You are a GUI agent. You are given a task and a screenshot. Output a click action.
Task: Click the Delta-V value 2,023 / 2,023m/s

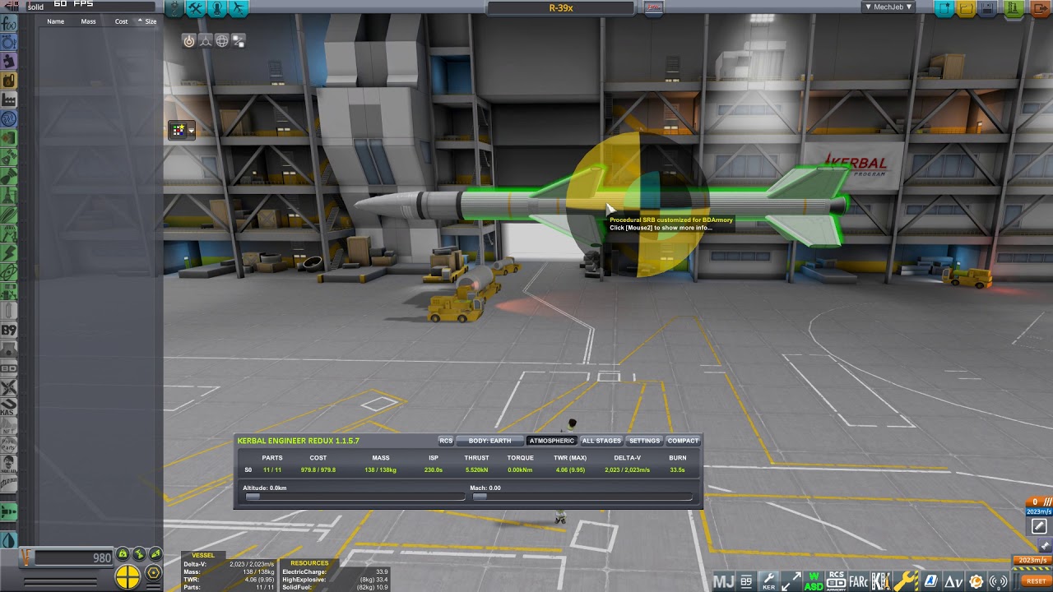[x=627, y=470]
